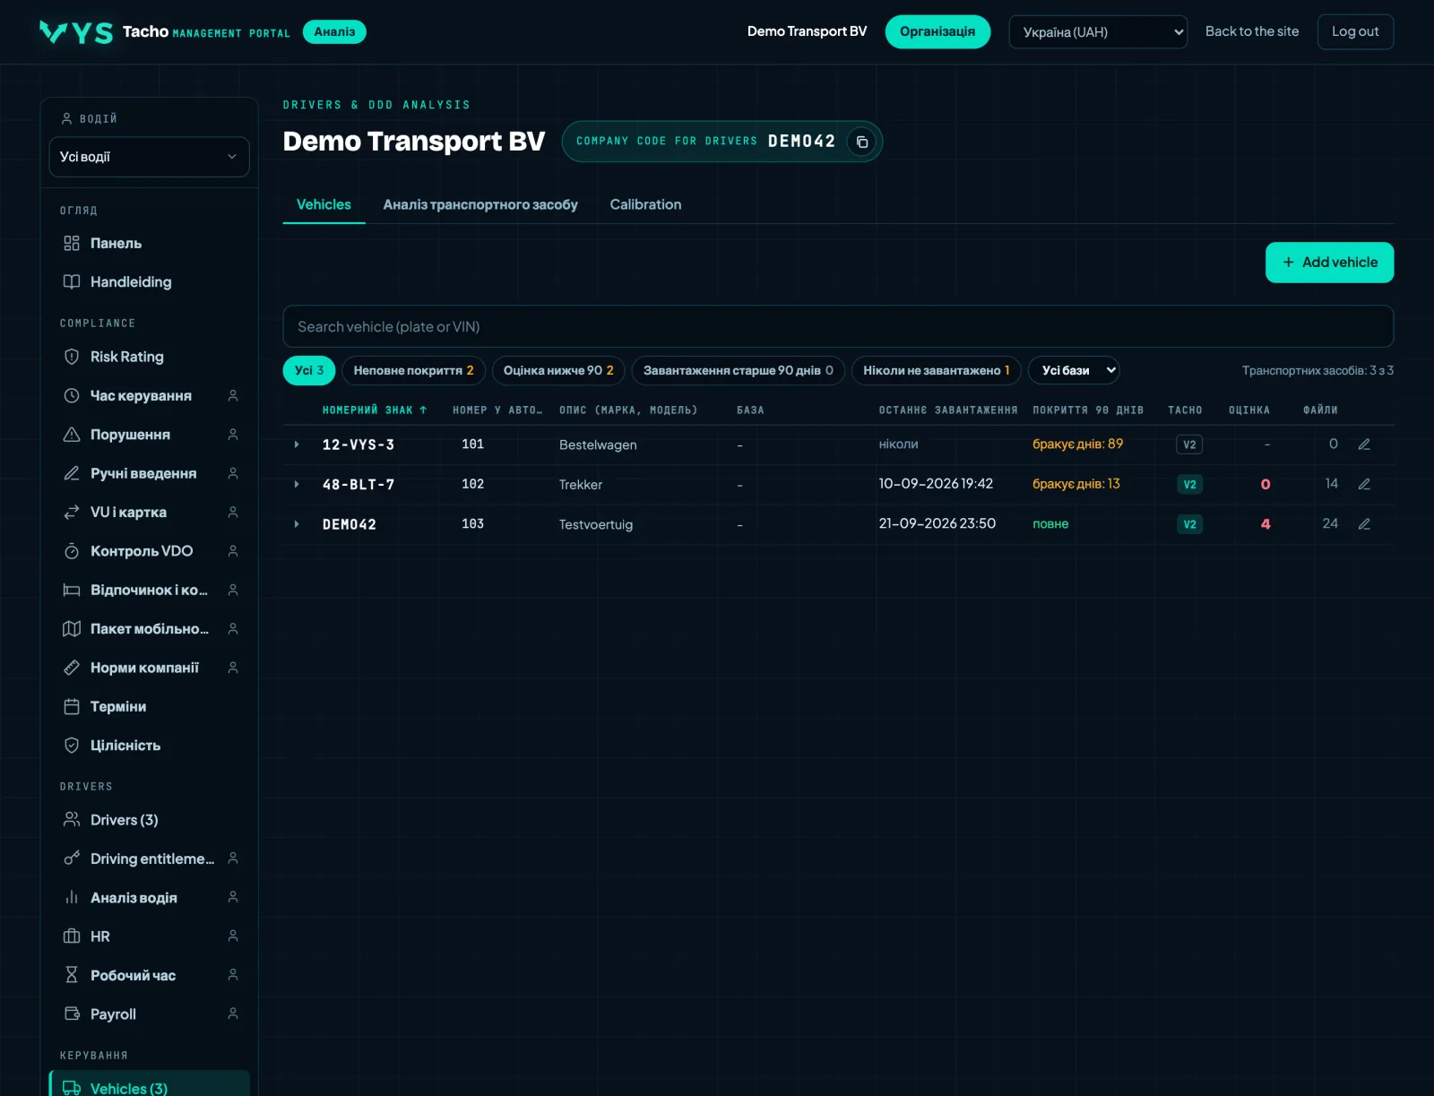
Task: Click the Search vehicle input field
Action: 838,326
